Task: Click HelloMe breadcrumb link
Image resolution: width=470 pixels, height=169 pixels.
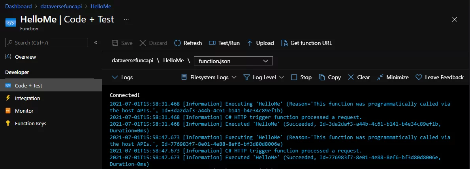Action: 102,6
